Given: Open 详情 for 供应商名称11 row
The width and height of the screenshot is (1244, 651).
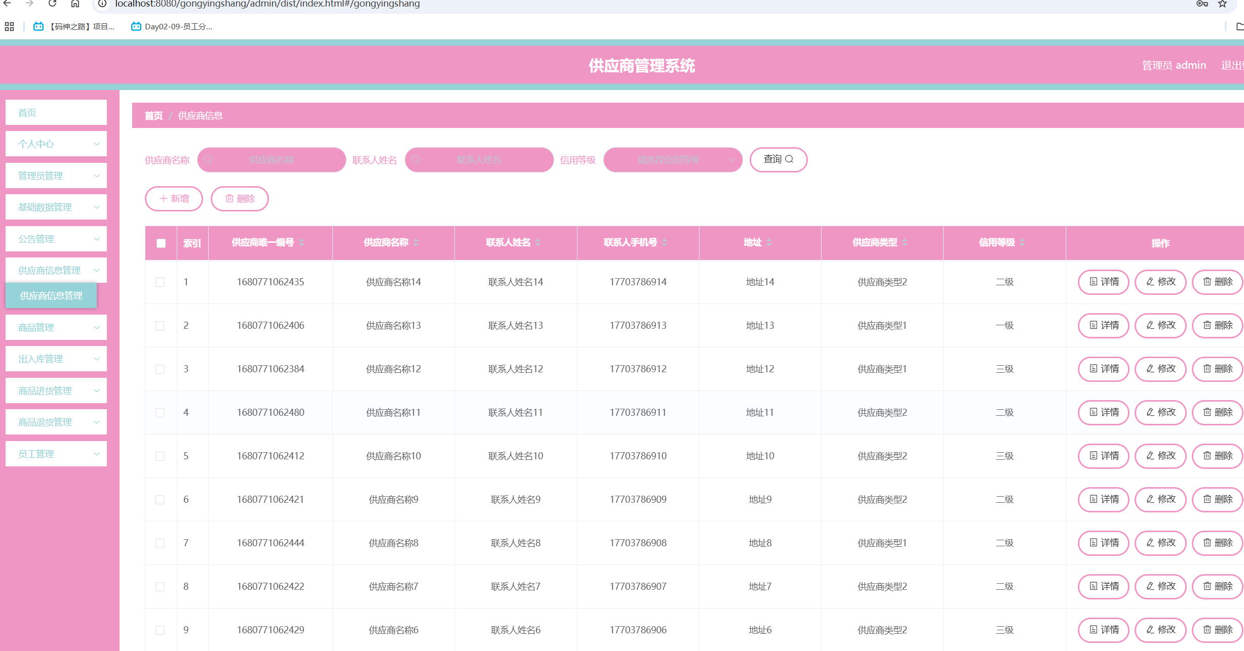Looking at the screenshot, I should pos(1104,412).
